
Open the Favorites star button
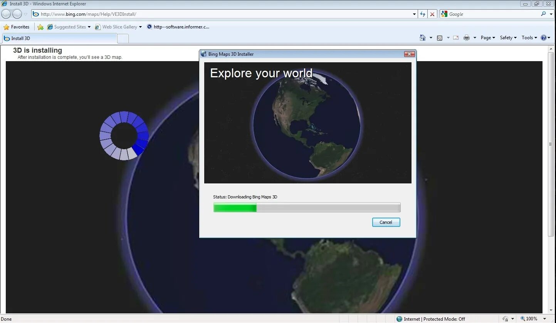click(17, 27)
